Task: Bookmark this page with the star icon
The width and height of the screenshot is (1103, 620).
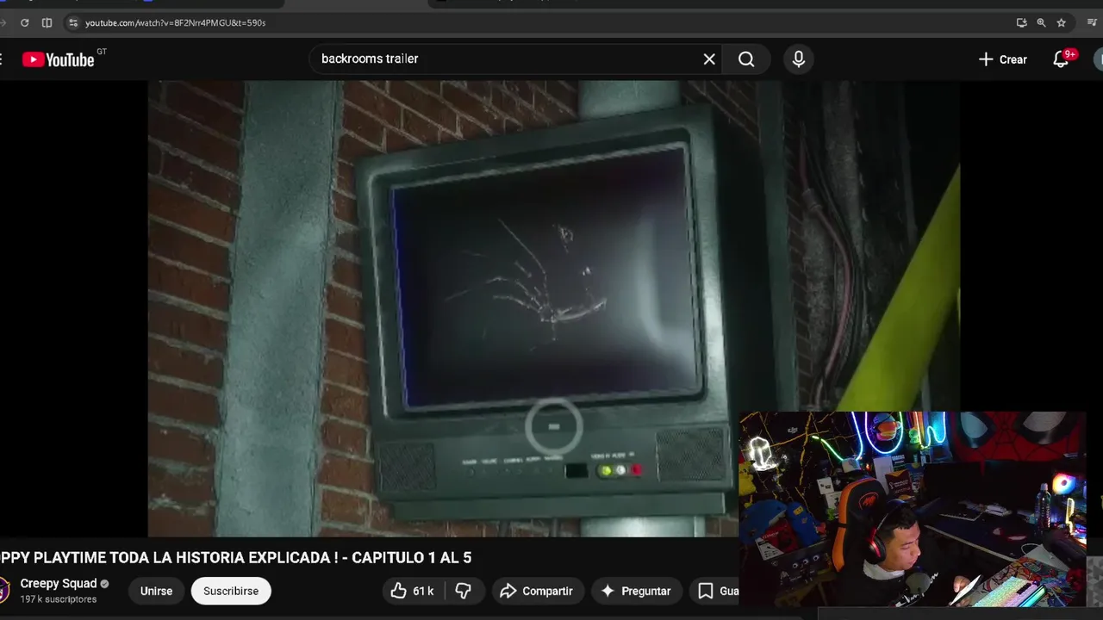Action: tap(1062, 22)
